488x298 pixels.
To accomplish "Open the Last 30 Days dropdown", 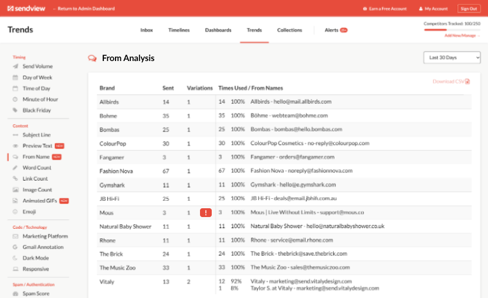I will click(452, 57).
